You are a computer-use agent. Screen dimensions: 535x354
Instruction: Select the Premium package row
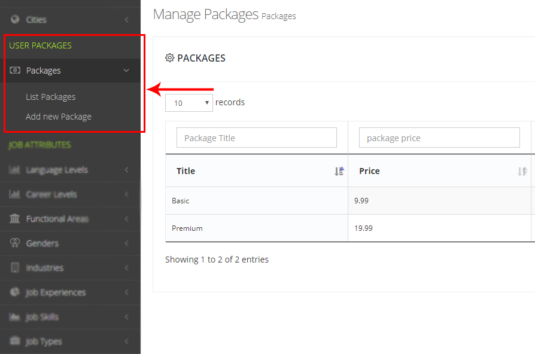(x=187, y=228)
